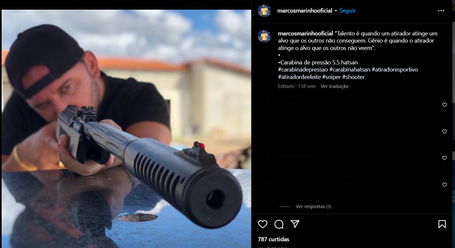Share post via paper plane icon
Image resolution: width=455 pixels, height=248 pixels.
click(295, 224)
